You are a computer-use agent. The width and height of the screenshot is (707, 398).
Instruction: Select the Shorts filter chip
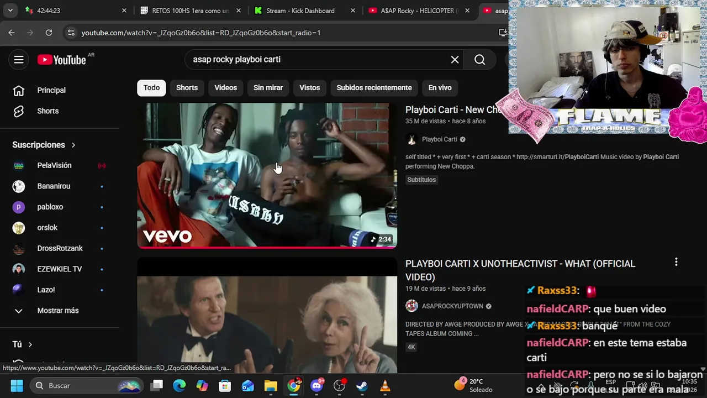coord(187,88)
